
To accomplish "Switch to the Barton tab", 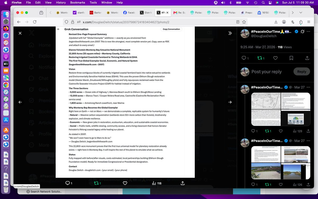I will tap(96, 12).
